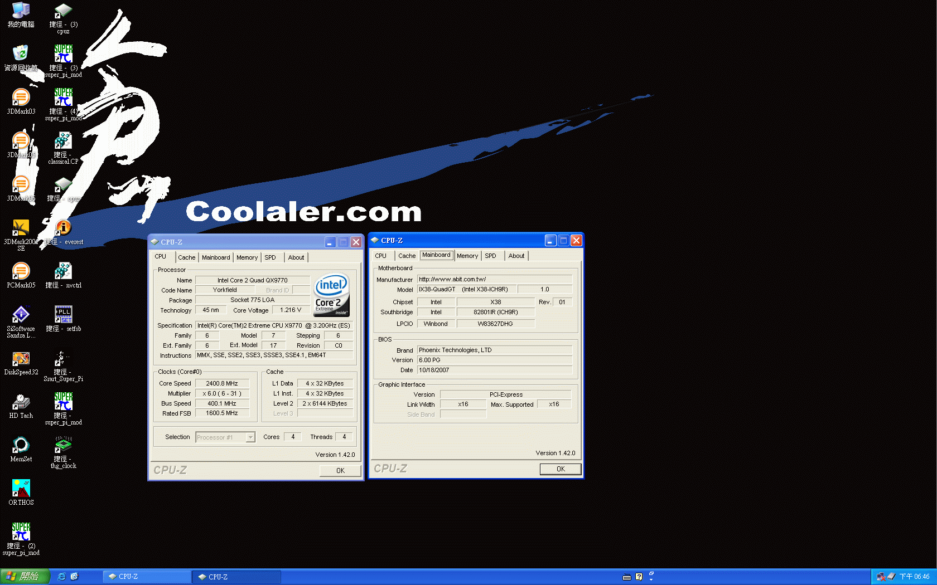
Task: Open the nvctrl shortcut icon
Action: 63,275
